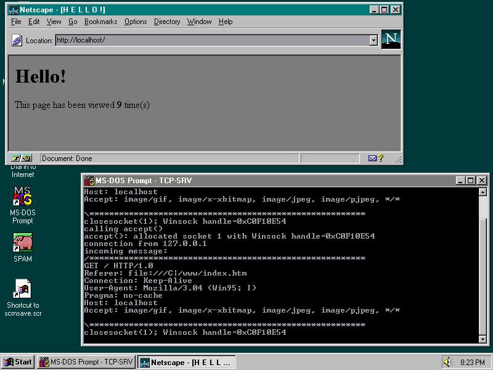493x370 pixels.
Task: Click the "incoming message:" console line
Action: (x=126, y=251)
